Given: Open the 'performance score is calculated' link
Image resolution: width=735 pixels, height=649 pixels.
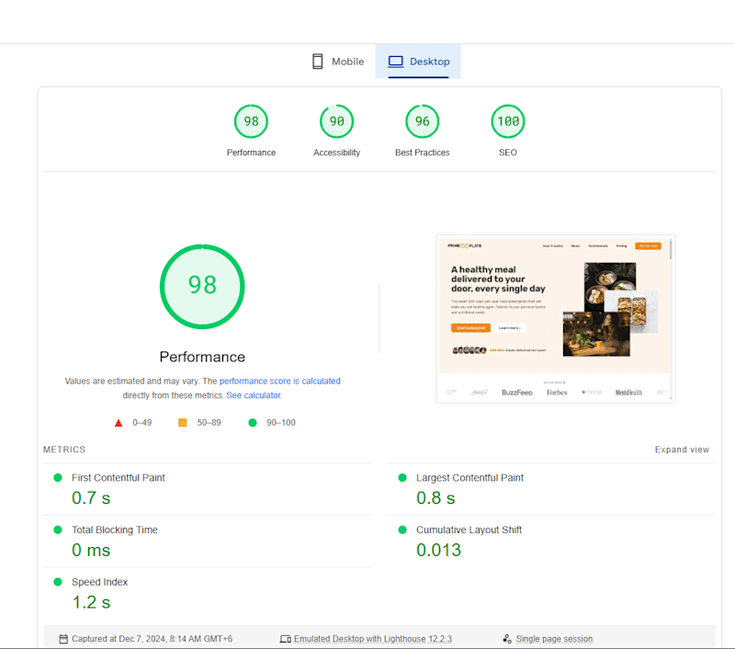Looking at the screenshot, I should [x=280, y=381].
